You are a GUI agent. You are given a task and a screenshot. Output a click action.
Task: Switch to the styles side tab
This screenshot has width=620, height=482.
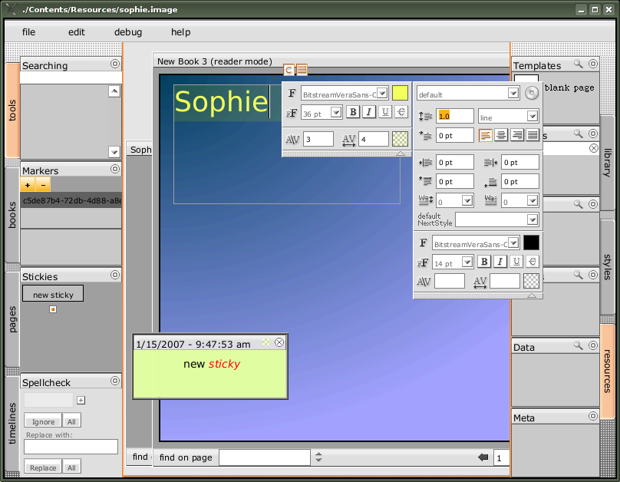(608, 267)
